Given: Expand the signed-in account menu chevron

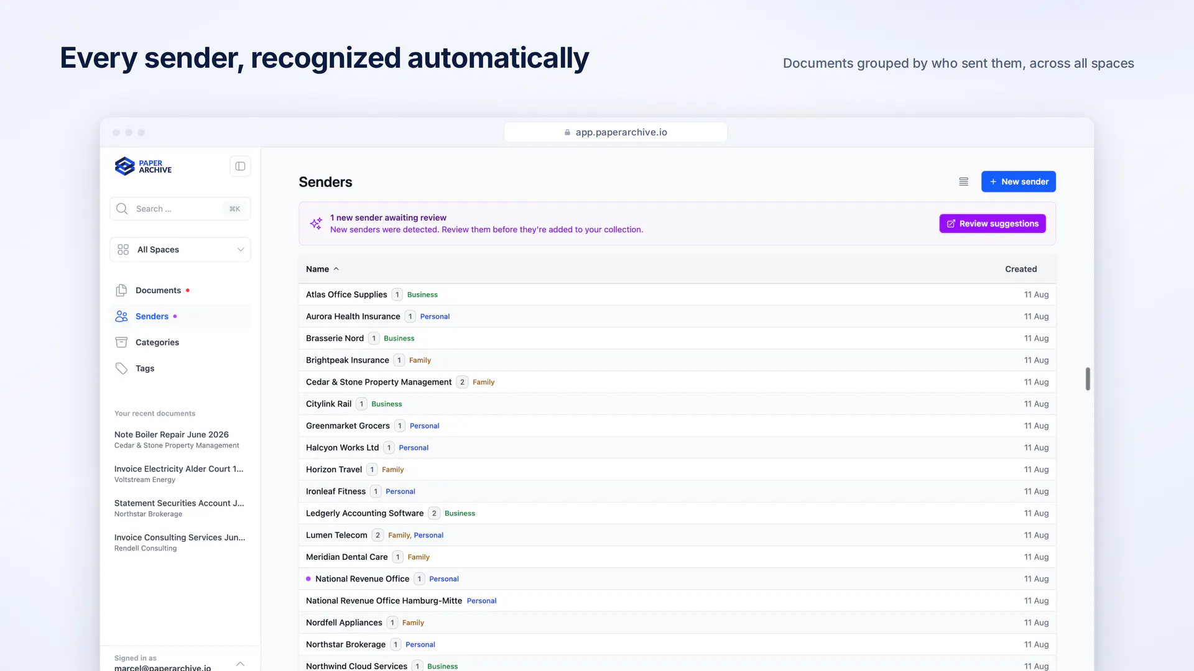Looking at the screenshot, I should point(240,664).
